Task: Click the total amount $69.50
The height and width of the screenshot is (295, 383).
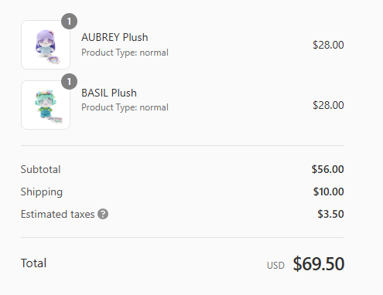Action: tap(319, 264)
